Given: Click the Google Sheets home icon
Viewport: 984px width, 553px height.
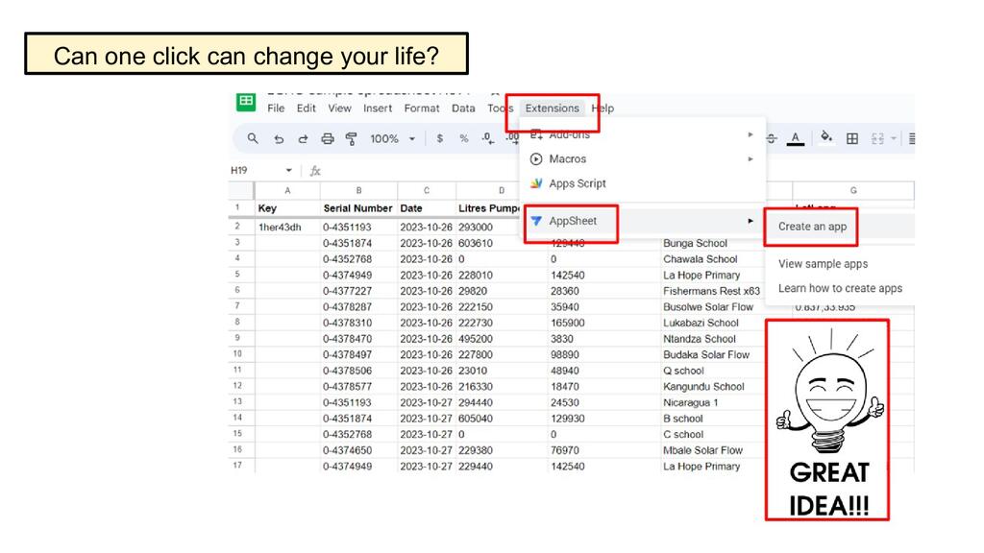Looking at the screenshot, I should click(x=246, y=102).
